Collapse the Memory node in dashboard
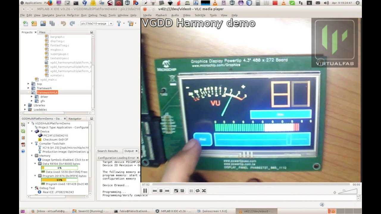 (x=32, y=156)
